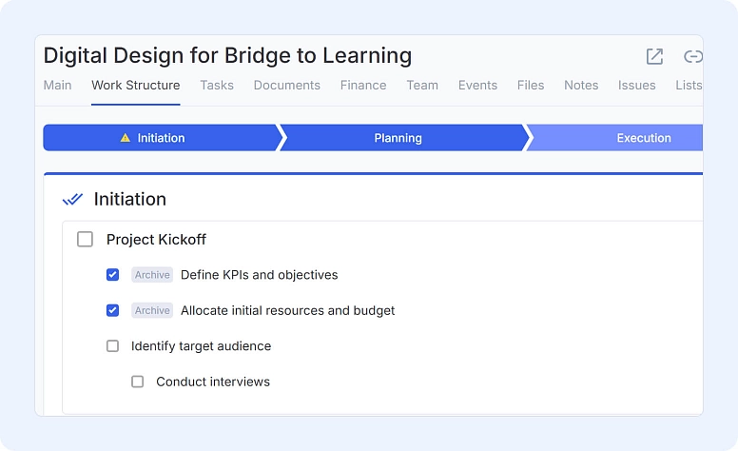
Task: View the Team tab
Action: (x=422, y=86)
